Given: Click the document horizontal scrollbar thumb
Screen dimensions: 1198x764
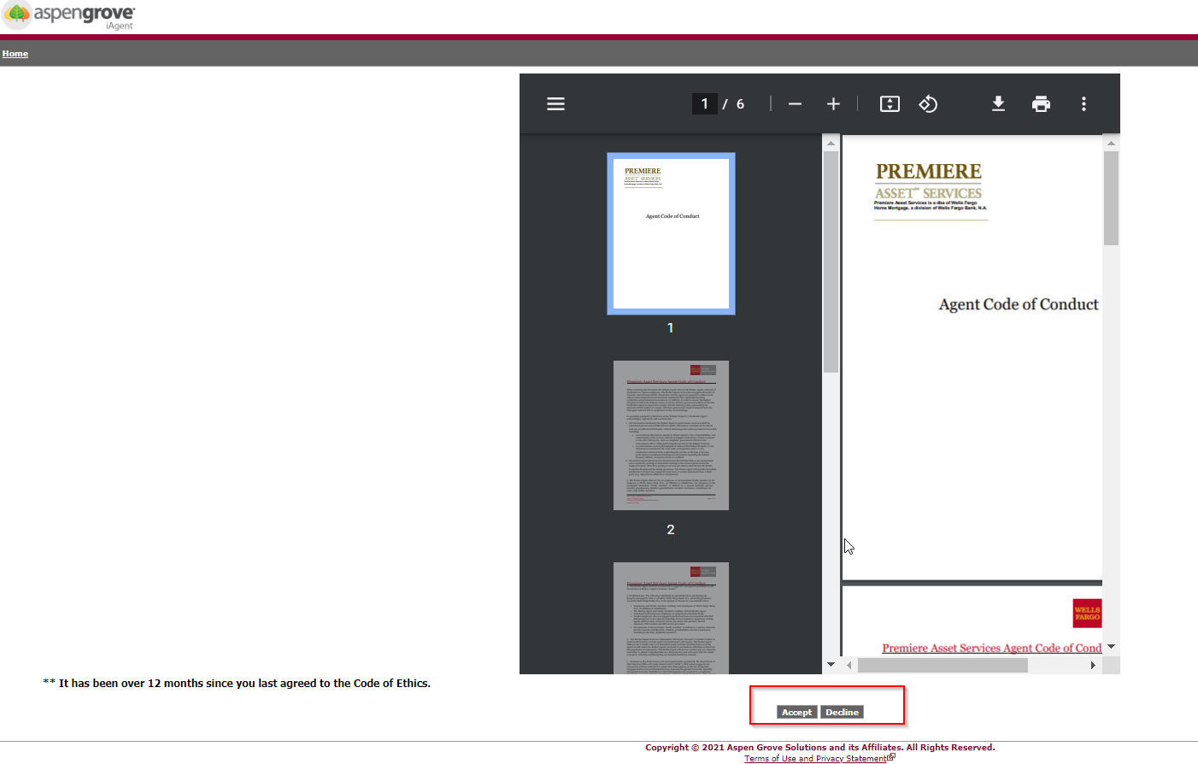Looking at the screenshot, I should click(943, 665).
